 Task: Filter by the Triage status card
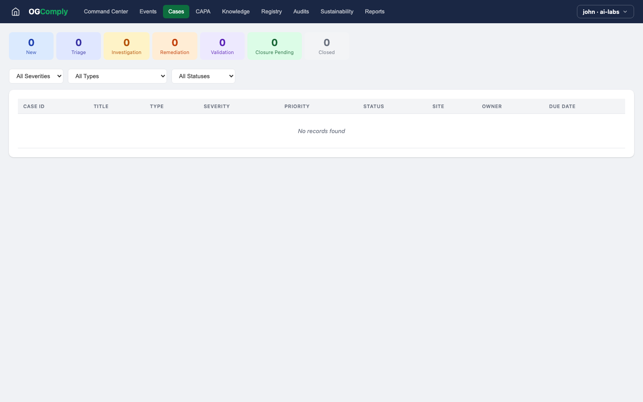click(79, 46)
